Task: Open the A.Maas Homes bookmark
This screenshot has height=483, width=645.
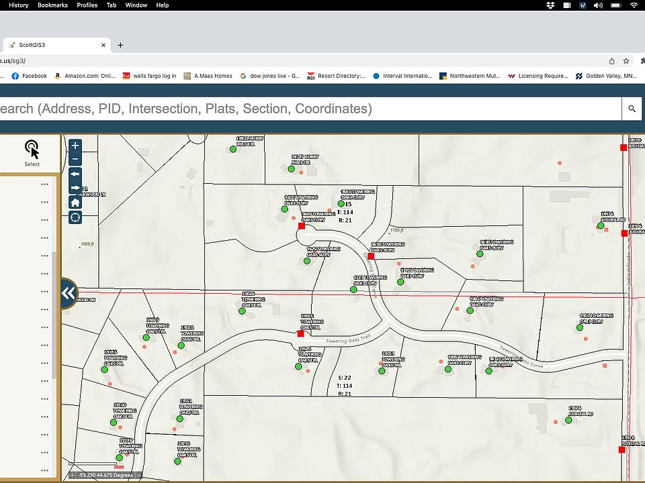Action: coord(208,76)
